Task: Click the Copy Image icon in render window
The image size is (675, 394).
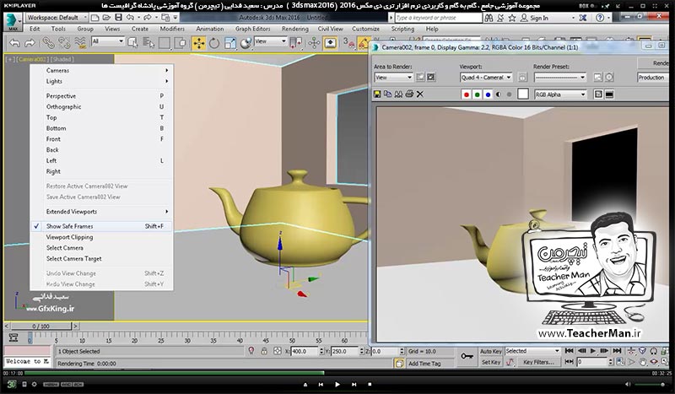Action: point(388,94)
